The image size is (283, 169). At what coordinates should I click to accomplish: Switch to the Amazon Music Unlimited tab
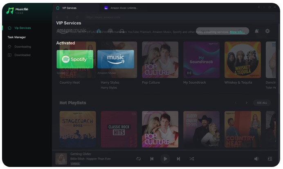coord(121,8)
